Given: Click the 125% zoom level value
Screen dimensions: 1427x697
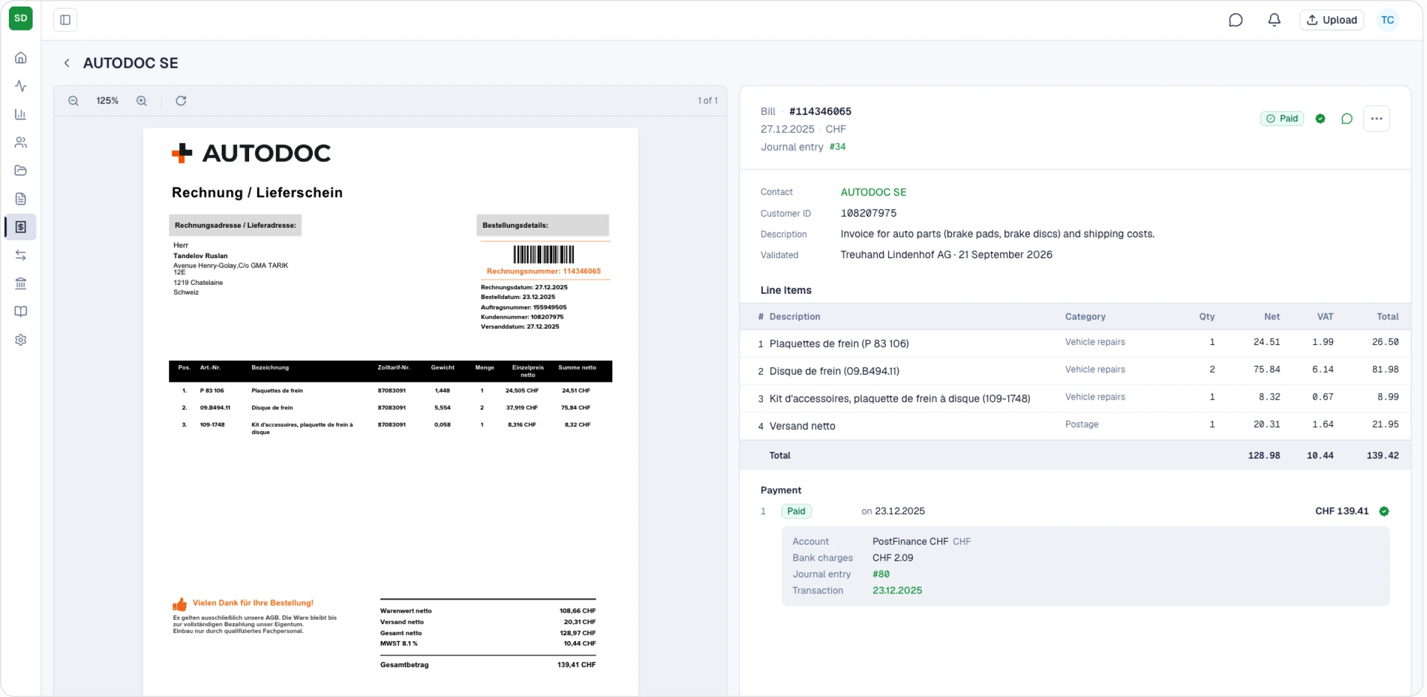Looking at the screenshot, I should [x=108, y=101].
